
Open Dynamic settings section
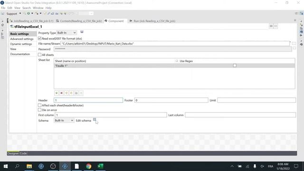(23, 44)
